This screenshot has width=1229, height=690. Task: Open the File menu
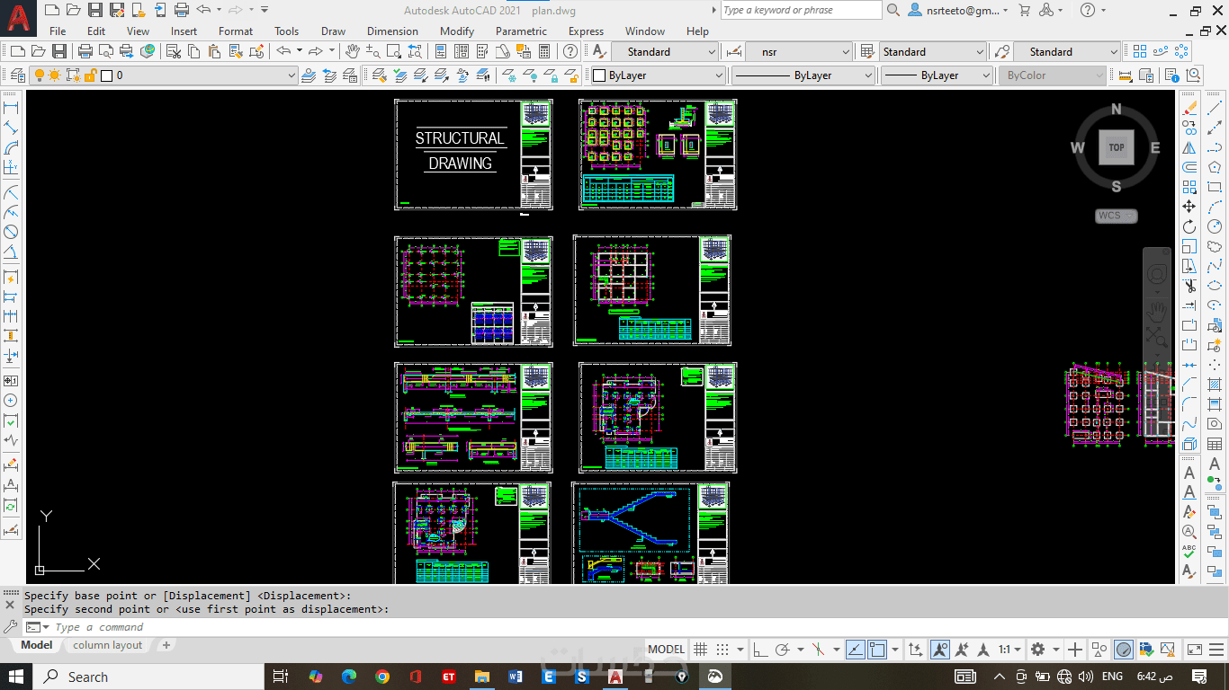coord(58,31)
